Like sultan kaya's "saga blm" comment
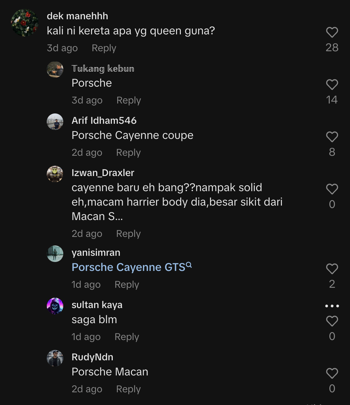 click(x=332, y=321)
